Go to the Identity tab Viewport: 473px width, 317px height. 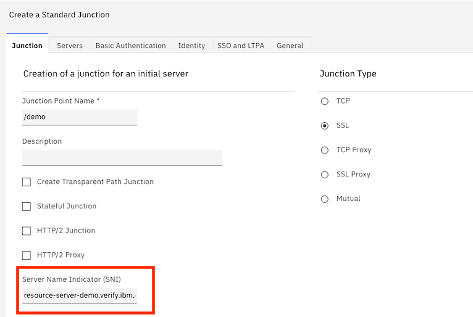tap(191, 46)
